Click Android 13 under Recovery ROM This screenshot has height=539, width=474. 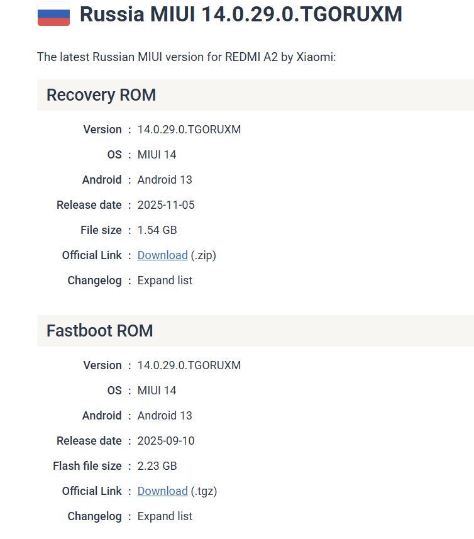click(x=165, y=180)
